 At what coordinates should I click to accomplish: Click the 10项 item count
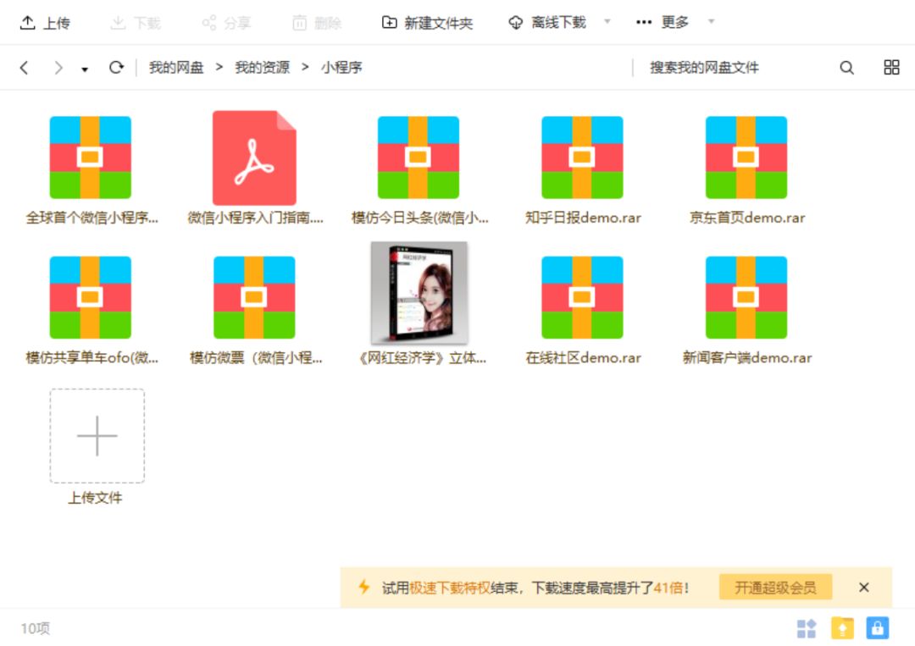point(35,628)
